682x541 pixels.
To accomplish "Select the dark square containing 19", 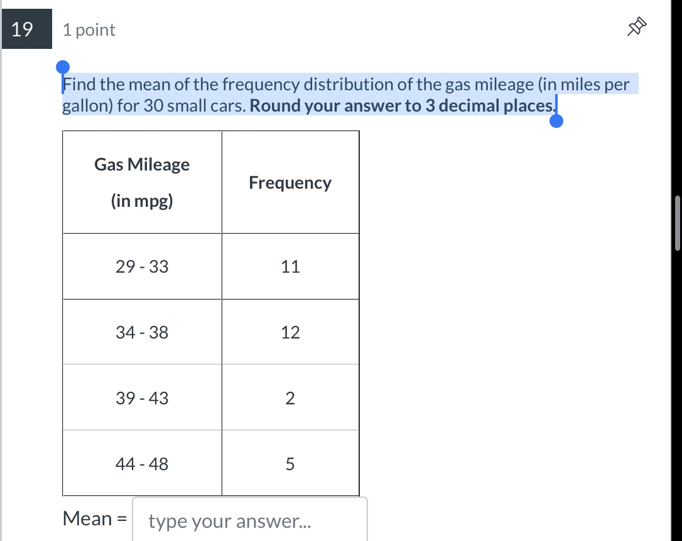I will coord(26,29).
